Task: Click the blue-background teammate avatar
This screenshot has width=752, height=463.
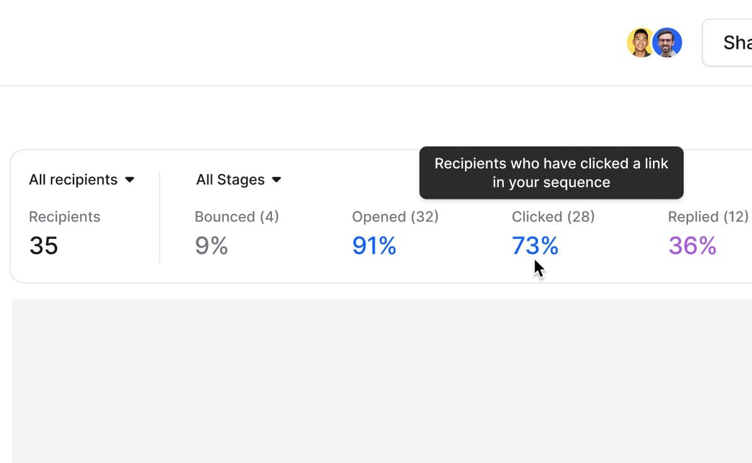Action: [667, 43]
